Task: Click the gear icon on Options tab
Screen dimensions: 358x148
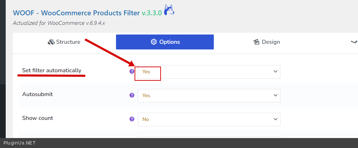Action: pyautogui.click(x=154, y=42)
